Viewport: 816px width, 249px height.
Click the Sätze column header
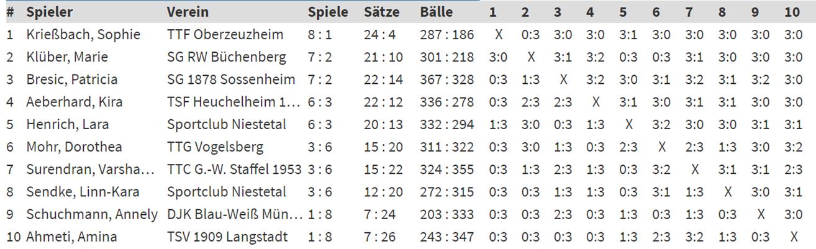pos(382,12)
